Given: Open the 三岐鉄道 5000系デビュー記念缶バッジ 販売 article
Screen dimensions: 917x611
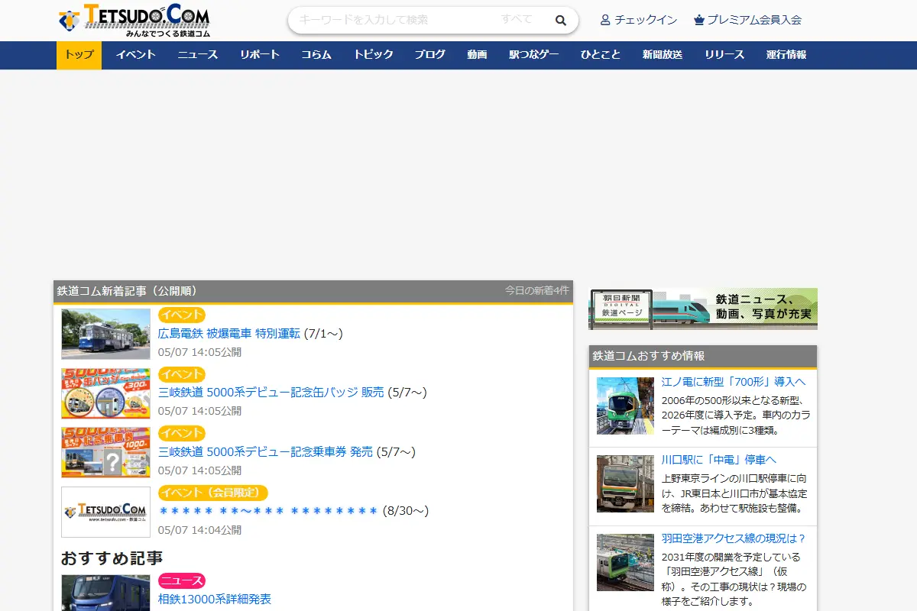Looking at the screenshot, I should [271, 393].
